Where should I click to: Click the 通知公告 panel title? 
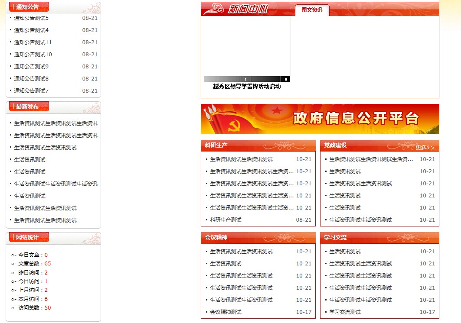pos(27,7)
